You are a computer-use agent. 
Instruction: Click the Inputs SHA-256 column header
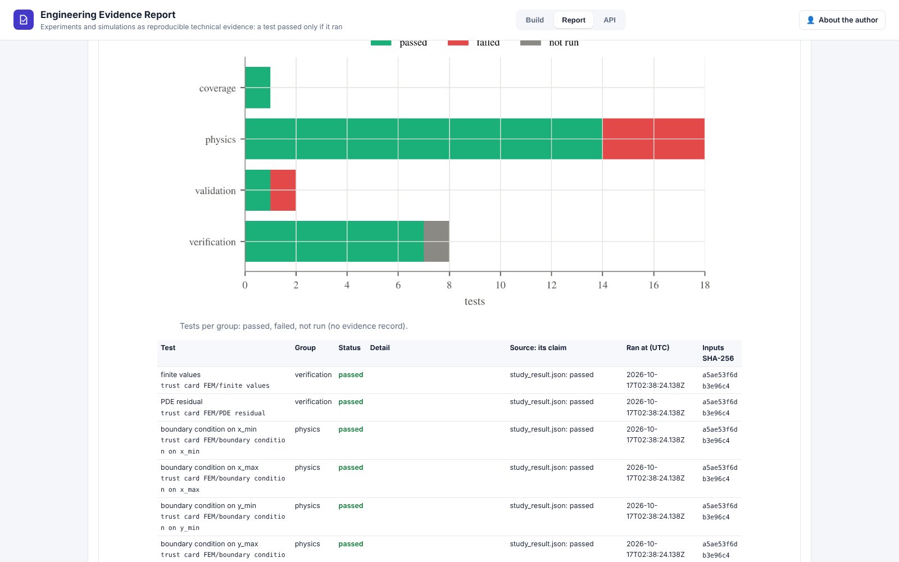[x=718, y=353]
